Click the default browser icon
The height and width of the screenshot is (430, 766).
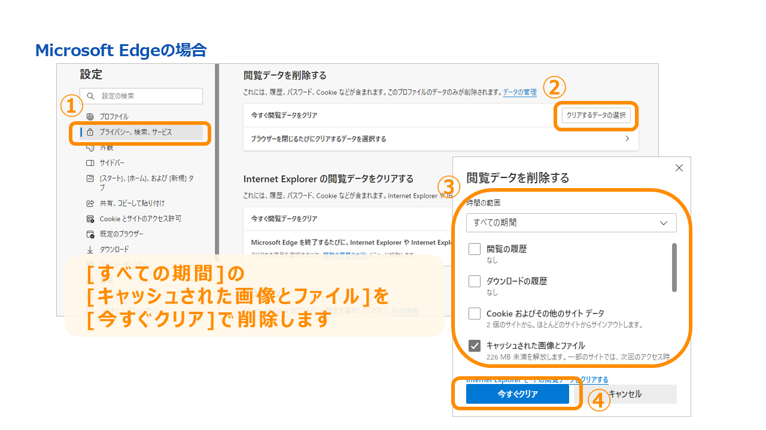(x=90, y=234)
